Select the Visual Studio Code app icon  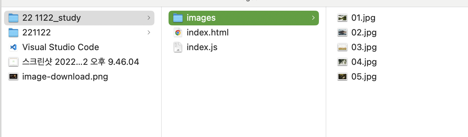click(13, 47)
